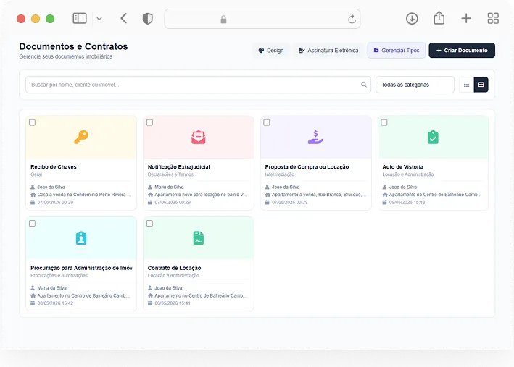This screenshot has height=367, width=514.
Task: Click the Declarações e Termos category label
Action: point(170,174)
